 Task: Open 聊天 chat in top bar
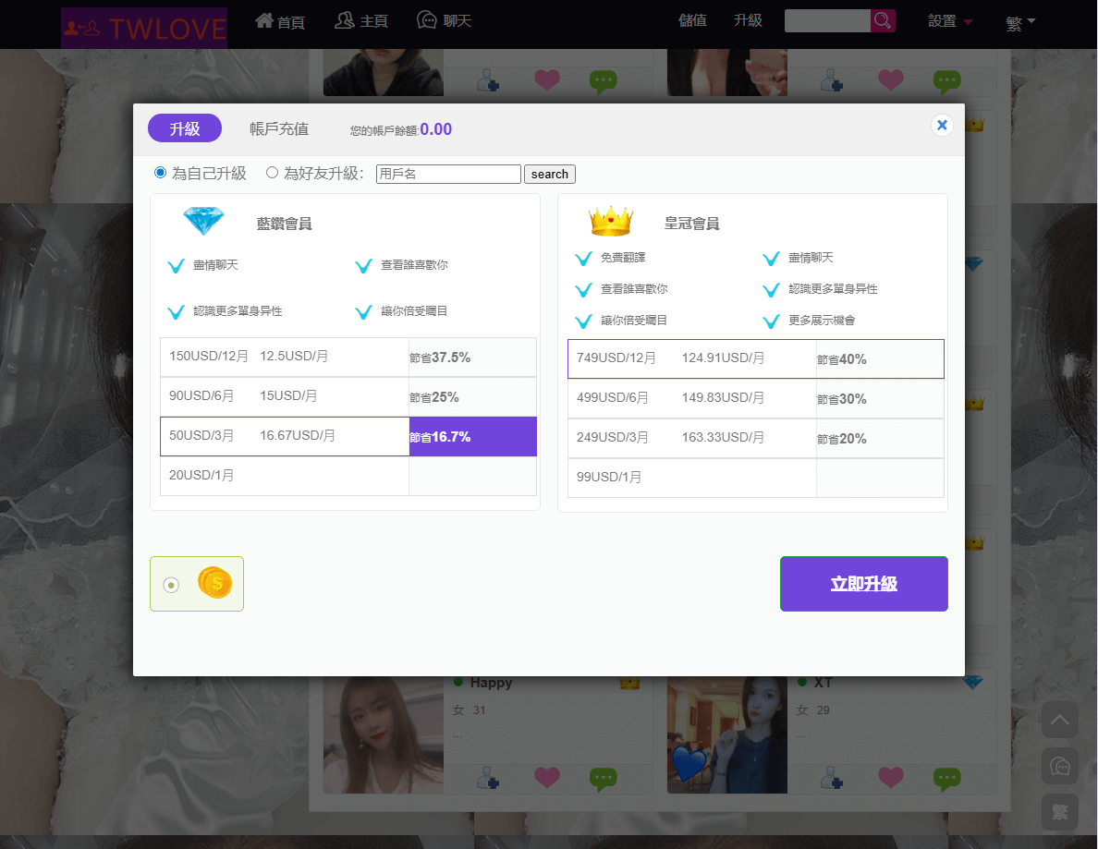click(x=444, y=21)
